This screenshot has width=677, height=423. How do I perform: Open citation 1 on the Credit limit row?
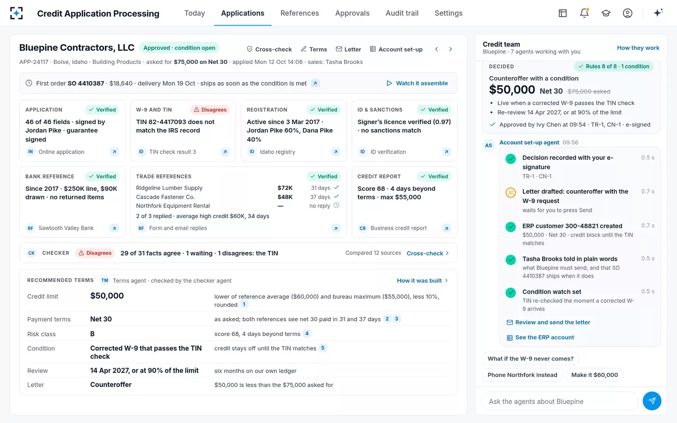[244, 305]
